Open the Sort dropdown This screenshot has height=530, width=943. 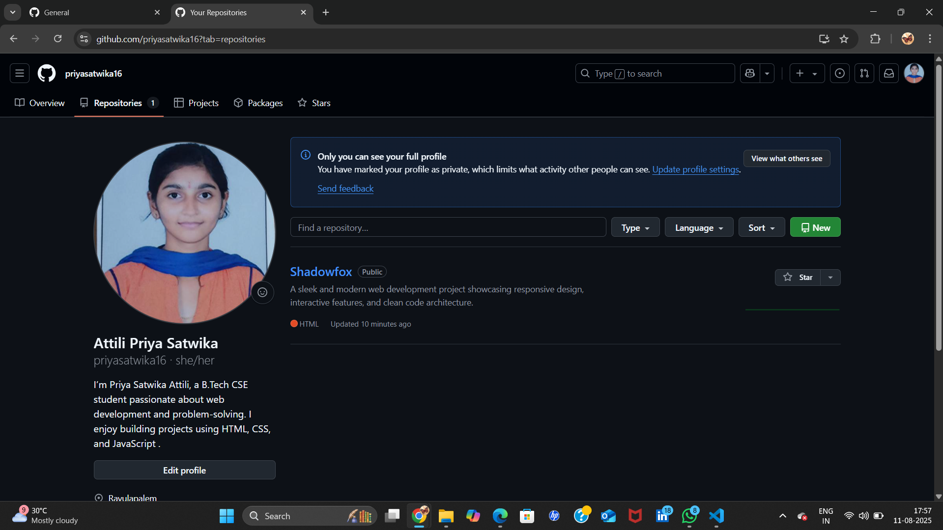pyautogui.click(x=761, y=227)
